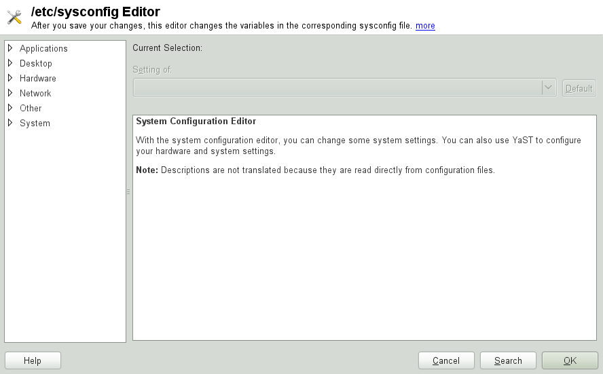The width and height of the screenshot is (603, 374).
Task: Confirm with the OK button
Action: [x=570, y=360]
